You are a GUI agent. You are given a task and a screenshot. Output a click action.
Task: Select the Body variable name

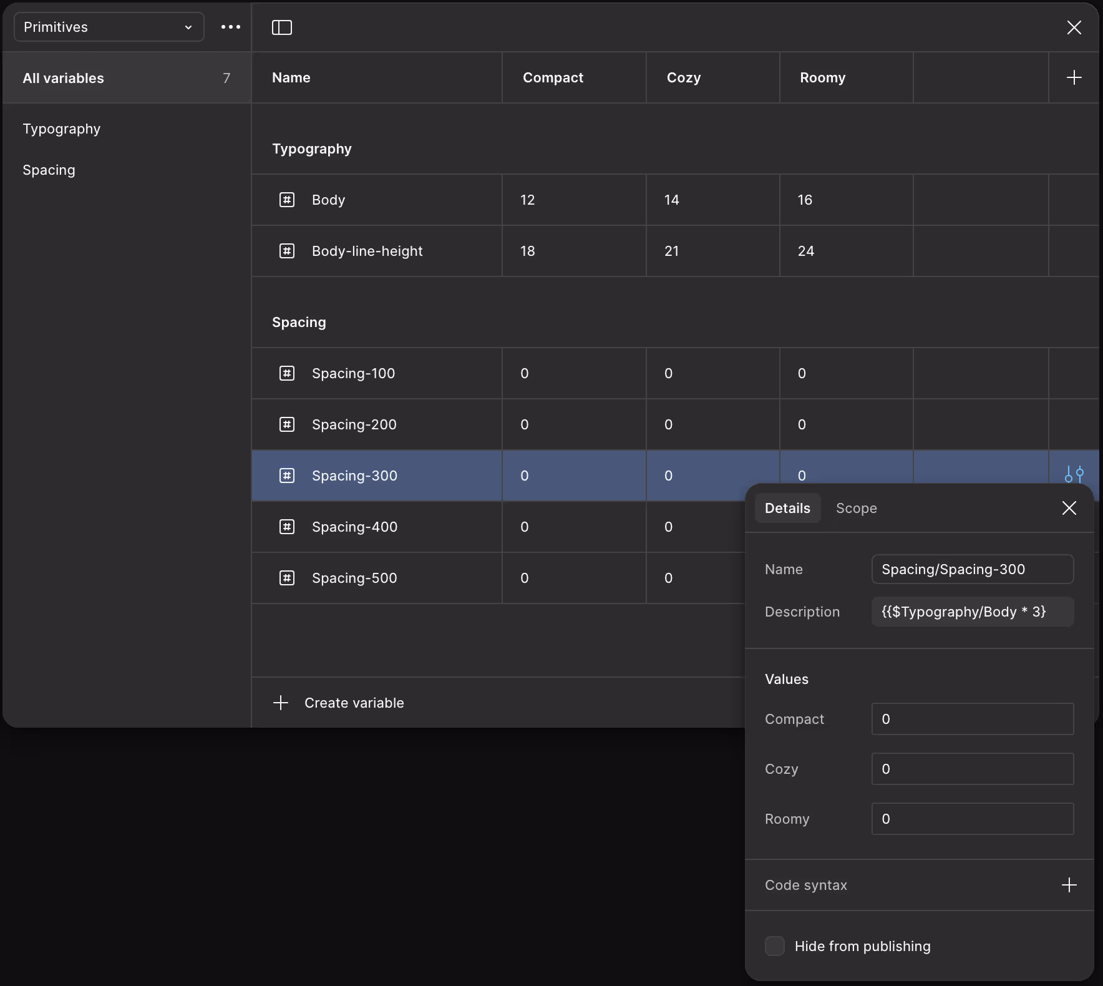[328, 200]
